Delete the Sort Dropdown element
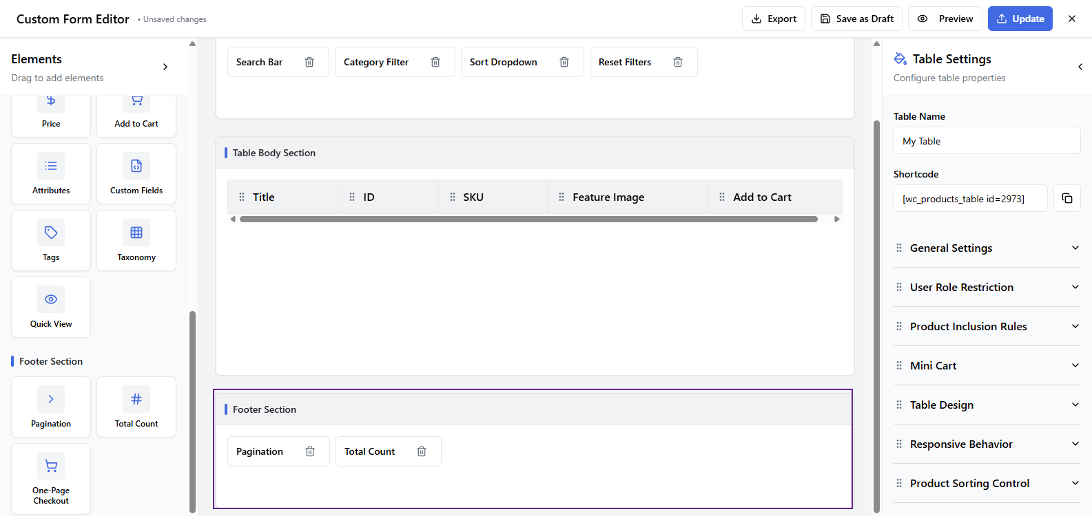Image resolution: width=1092 pixels, height=516 pixels. coord(564,62)
